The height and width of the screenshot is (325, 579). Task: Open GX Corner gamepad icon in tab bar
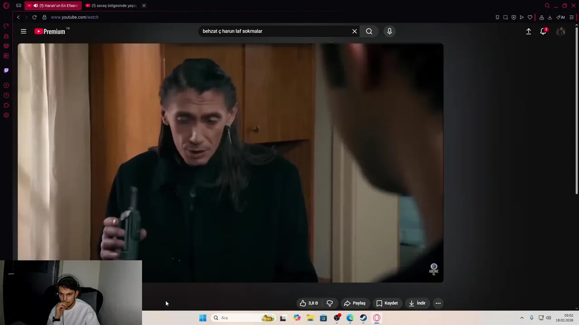[19, 5]
